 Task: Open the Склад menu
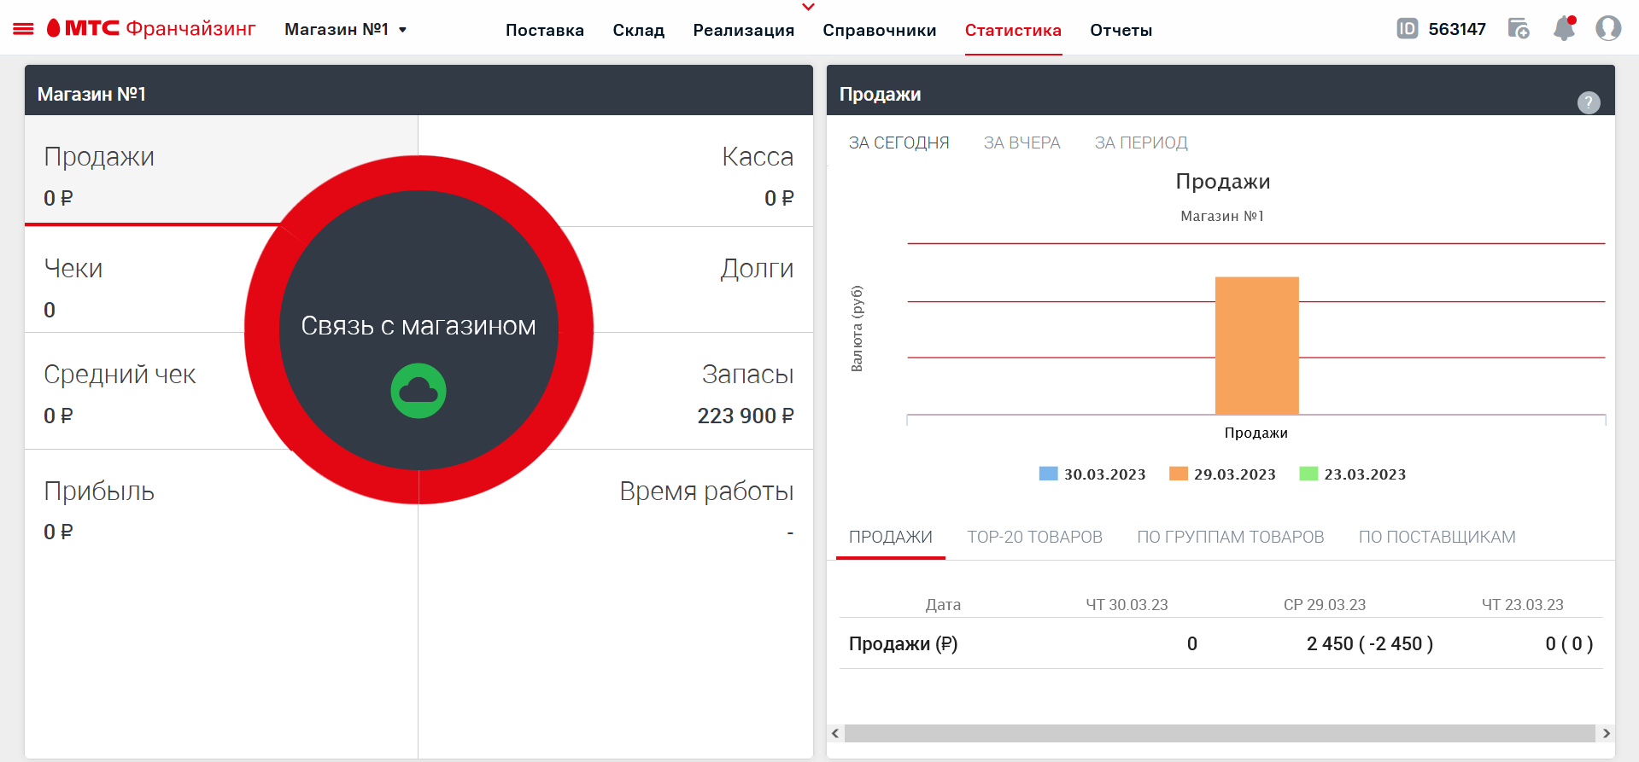click(x=639, y=30)
